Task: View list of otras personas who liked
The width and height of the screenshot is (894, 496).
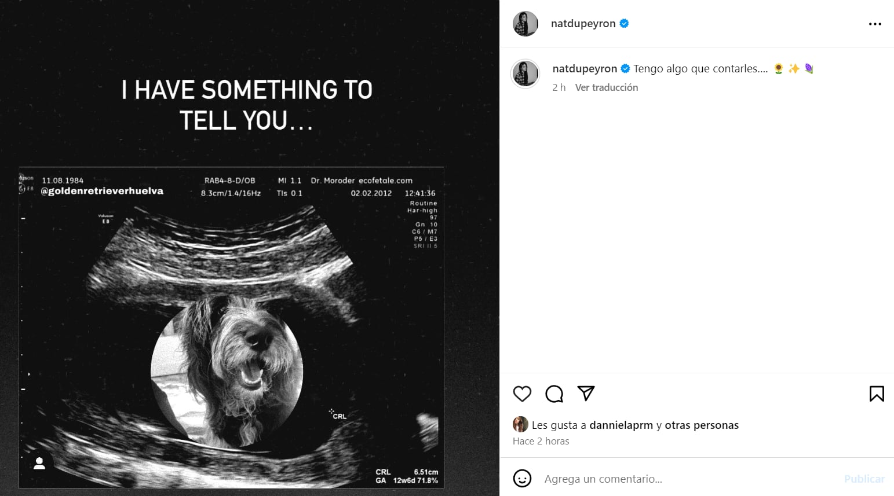Action: tap(701, 425)
